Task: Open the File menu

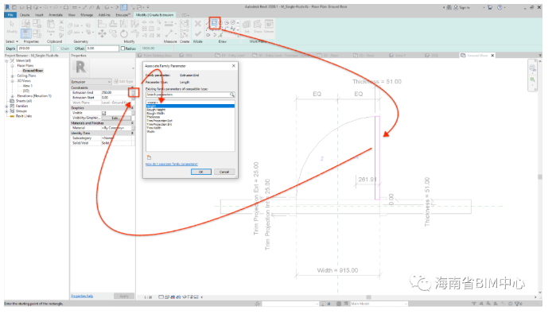Action: tap(10, 15)
